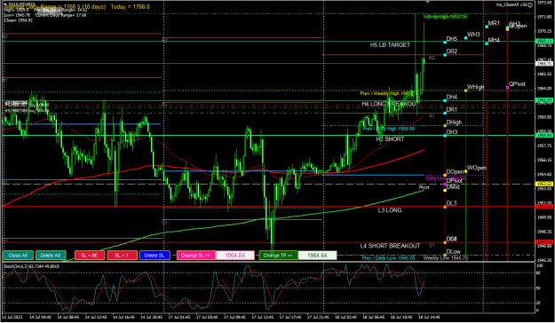Select the Stoch indicator label in the lower pane

(31, 266)
